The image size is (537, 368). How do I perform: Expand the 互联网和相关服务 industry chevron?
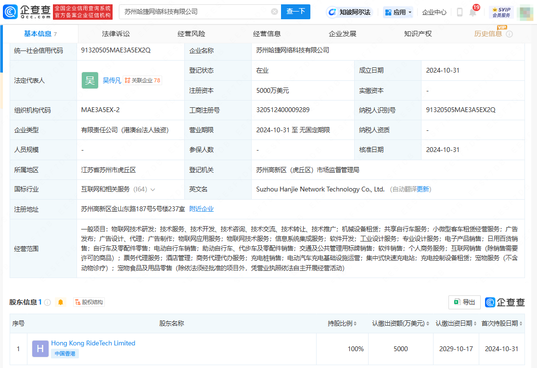(153, 190)
